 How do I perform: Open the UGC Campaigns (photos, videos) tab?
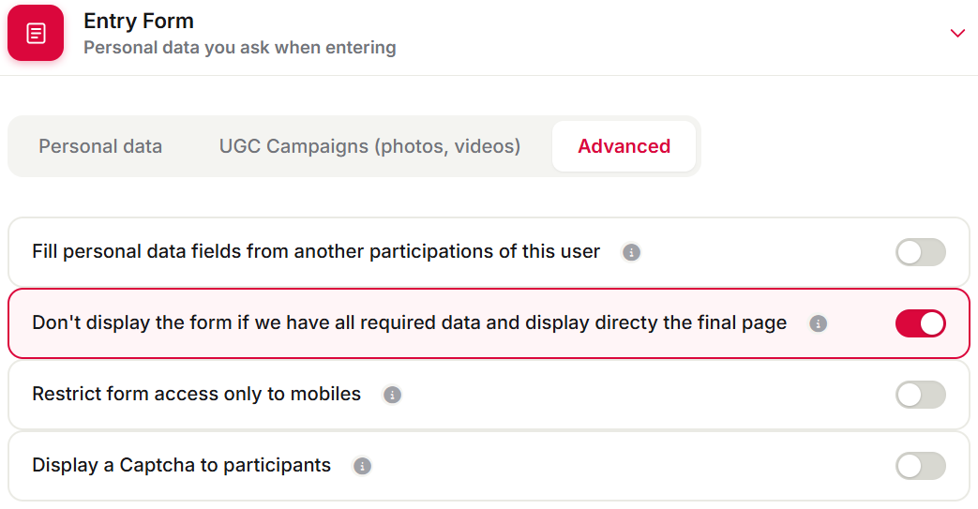point(369,146)
